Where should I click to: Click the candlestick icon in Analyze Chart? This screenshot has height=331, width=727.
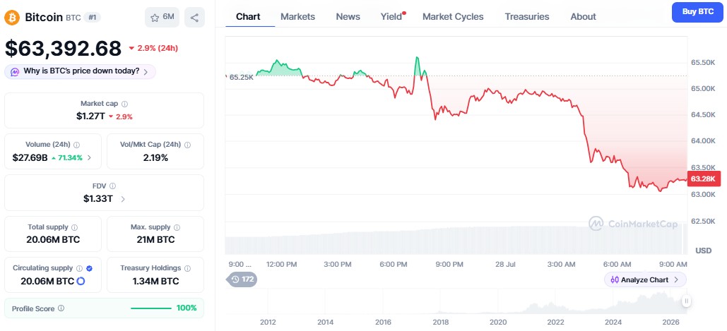pyautogui.click(x=615, y=279)
